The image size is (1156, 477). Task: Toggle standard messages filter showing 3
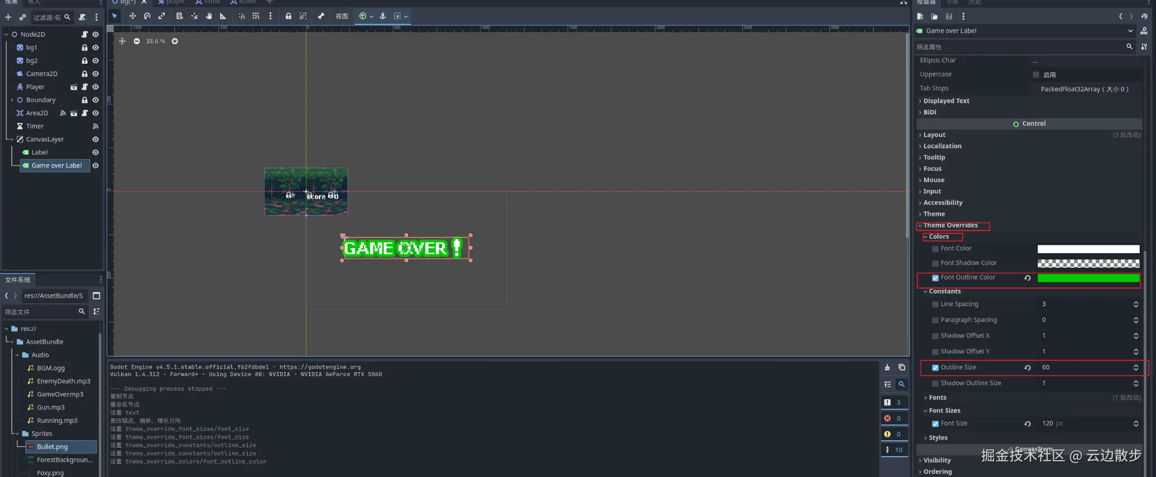coord(894,403)
